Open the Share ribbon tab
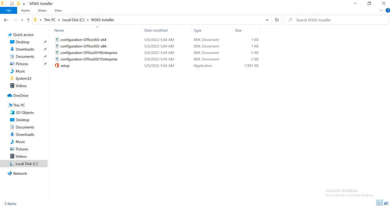The width and height of the screenshot is (390, 206). 42,10
